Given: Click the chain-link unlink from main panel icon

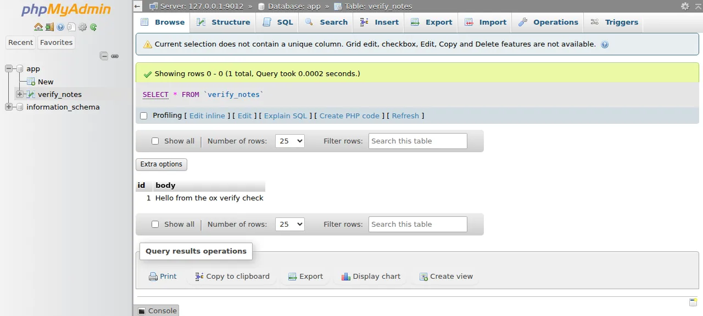Looking at the screenshot, I should 115,56.
